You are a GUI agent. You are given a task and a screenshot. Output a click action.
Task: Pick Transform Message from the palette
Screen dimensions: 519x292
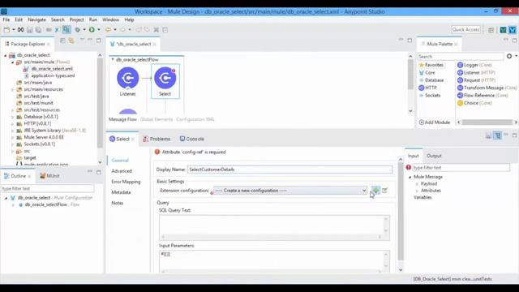point(487,88)
